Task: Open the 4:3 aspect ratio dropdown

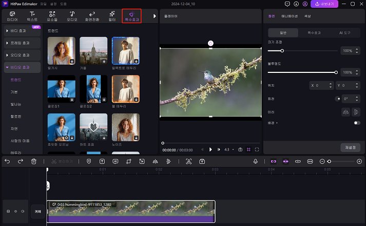Action: (x=229, y=149)
